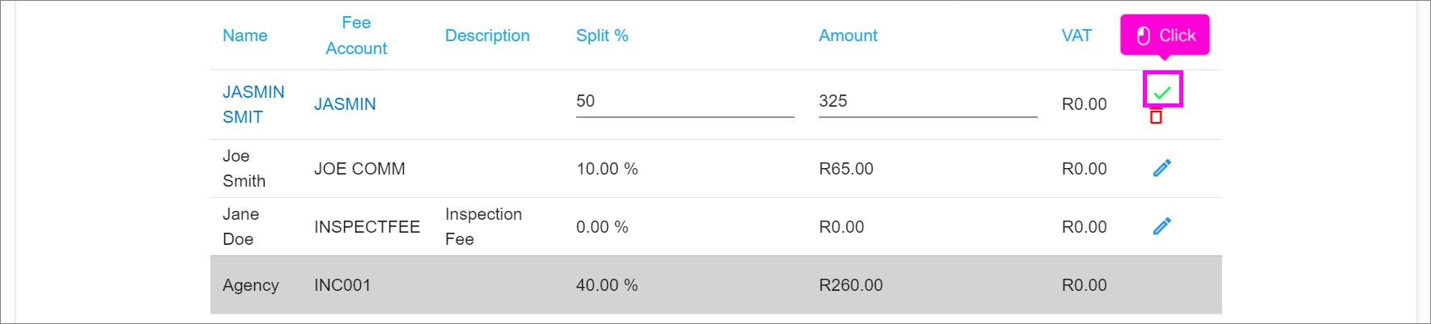
Task: Edit the Joe Smith row with pencil icon
Action: 1161,168
